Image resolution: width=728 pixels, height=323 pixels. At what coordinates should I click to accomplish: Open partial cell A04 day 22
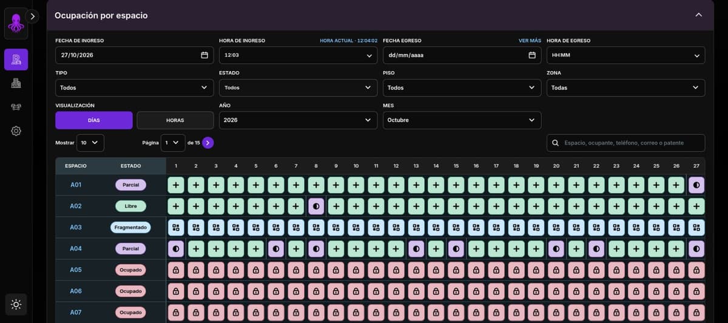point(596,248)
